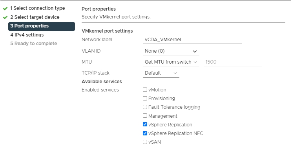
Task: Click green checkmark beside Select connection type
Action: pos(5,8)
